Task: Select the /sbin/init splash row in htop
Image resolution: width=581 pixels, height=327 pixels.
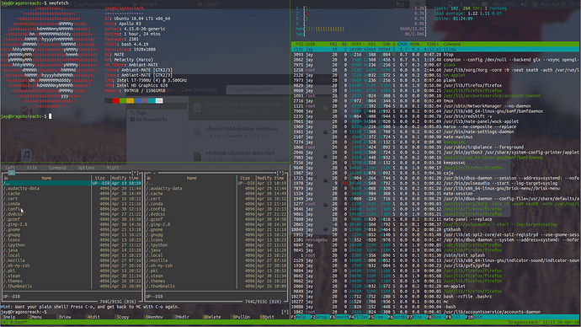Action: (x=435, y=255)
